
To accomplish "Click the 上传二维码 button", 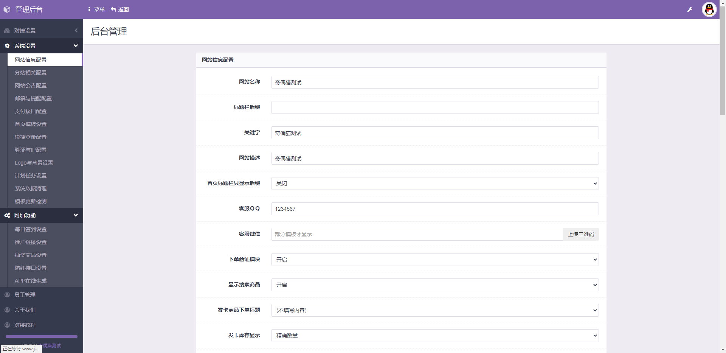I will tap(581, 234).
